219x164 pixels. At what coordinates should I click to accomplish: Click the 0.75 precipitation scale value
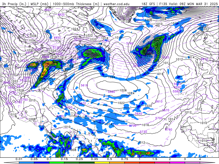125,159
